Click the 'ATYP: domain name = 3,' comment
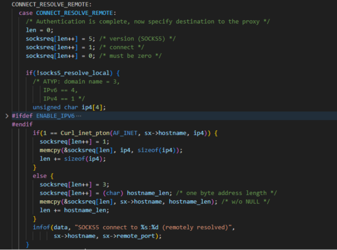The width and height of the screenshot is (337, 250). (x=76, y=81)
